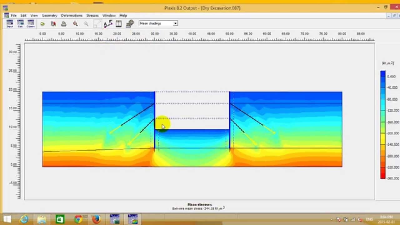Image resolution: width=400 pixels, height=225 pixels.
Task: Click the Windows Start button
Action: point(7,219)
